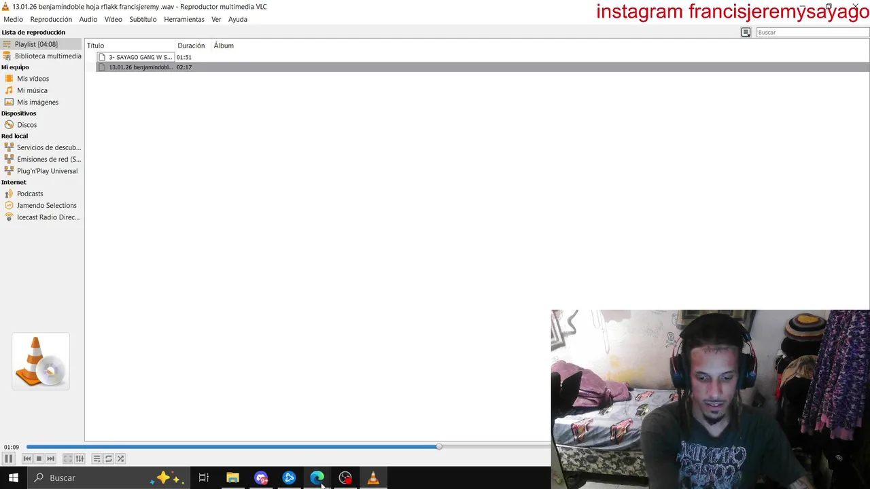The width and height of the screenshot is (870, 489).
Task: Pause the current track playback
Action: click(9, 458)
